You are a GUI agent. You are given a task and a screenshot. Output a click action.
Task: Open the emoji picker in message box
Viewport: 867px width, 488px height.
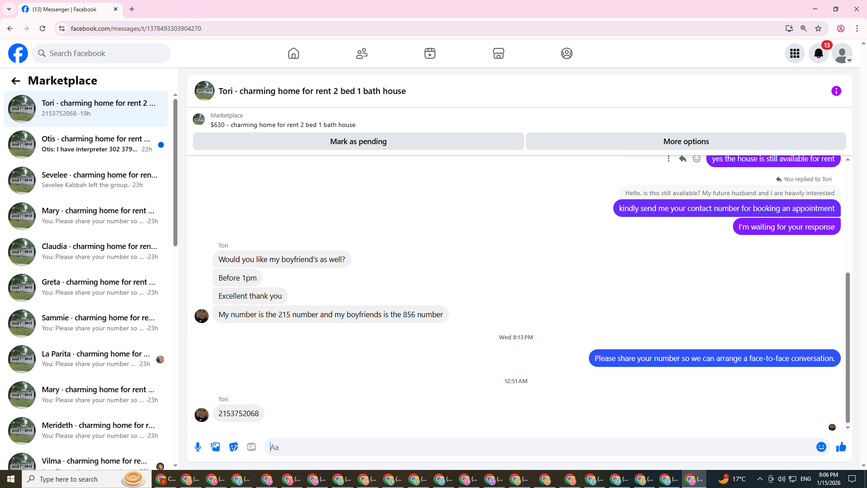pyautogui.click(x=821, y=447)
